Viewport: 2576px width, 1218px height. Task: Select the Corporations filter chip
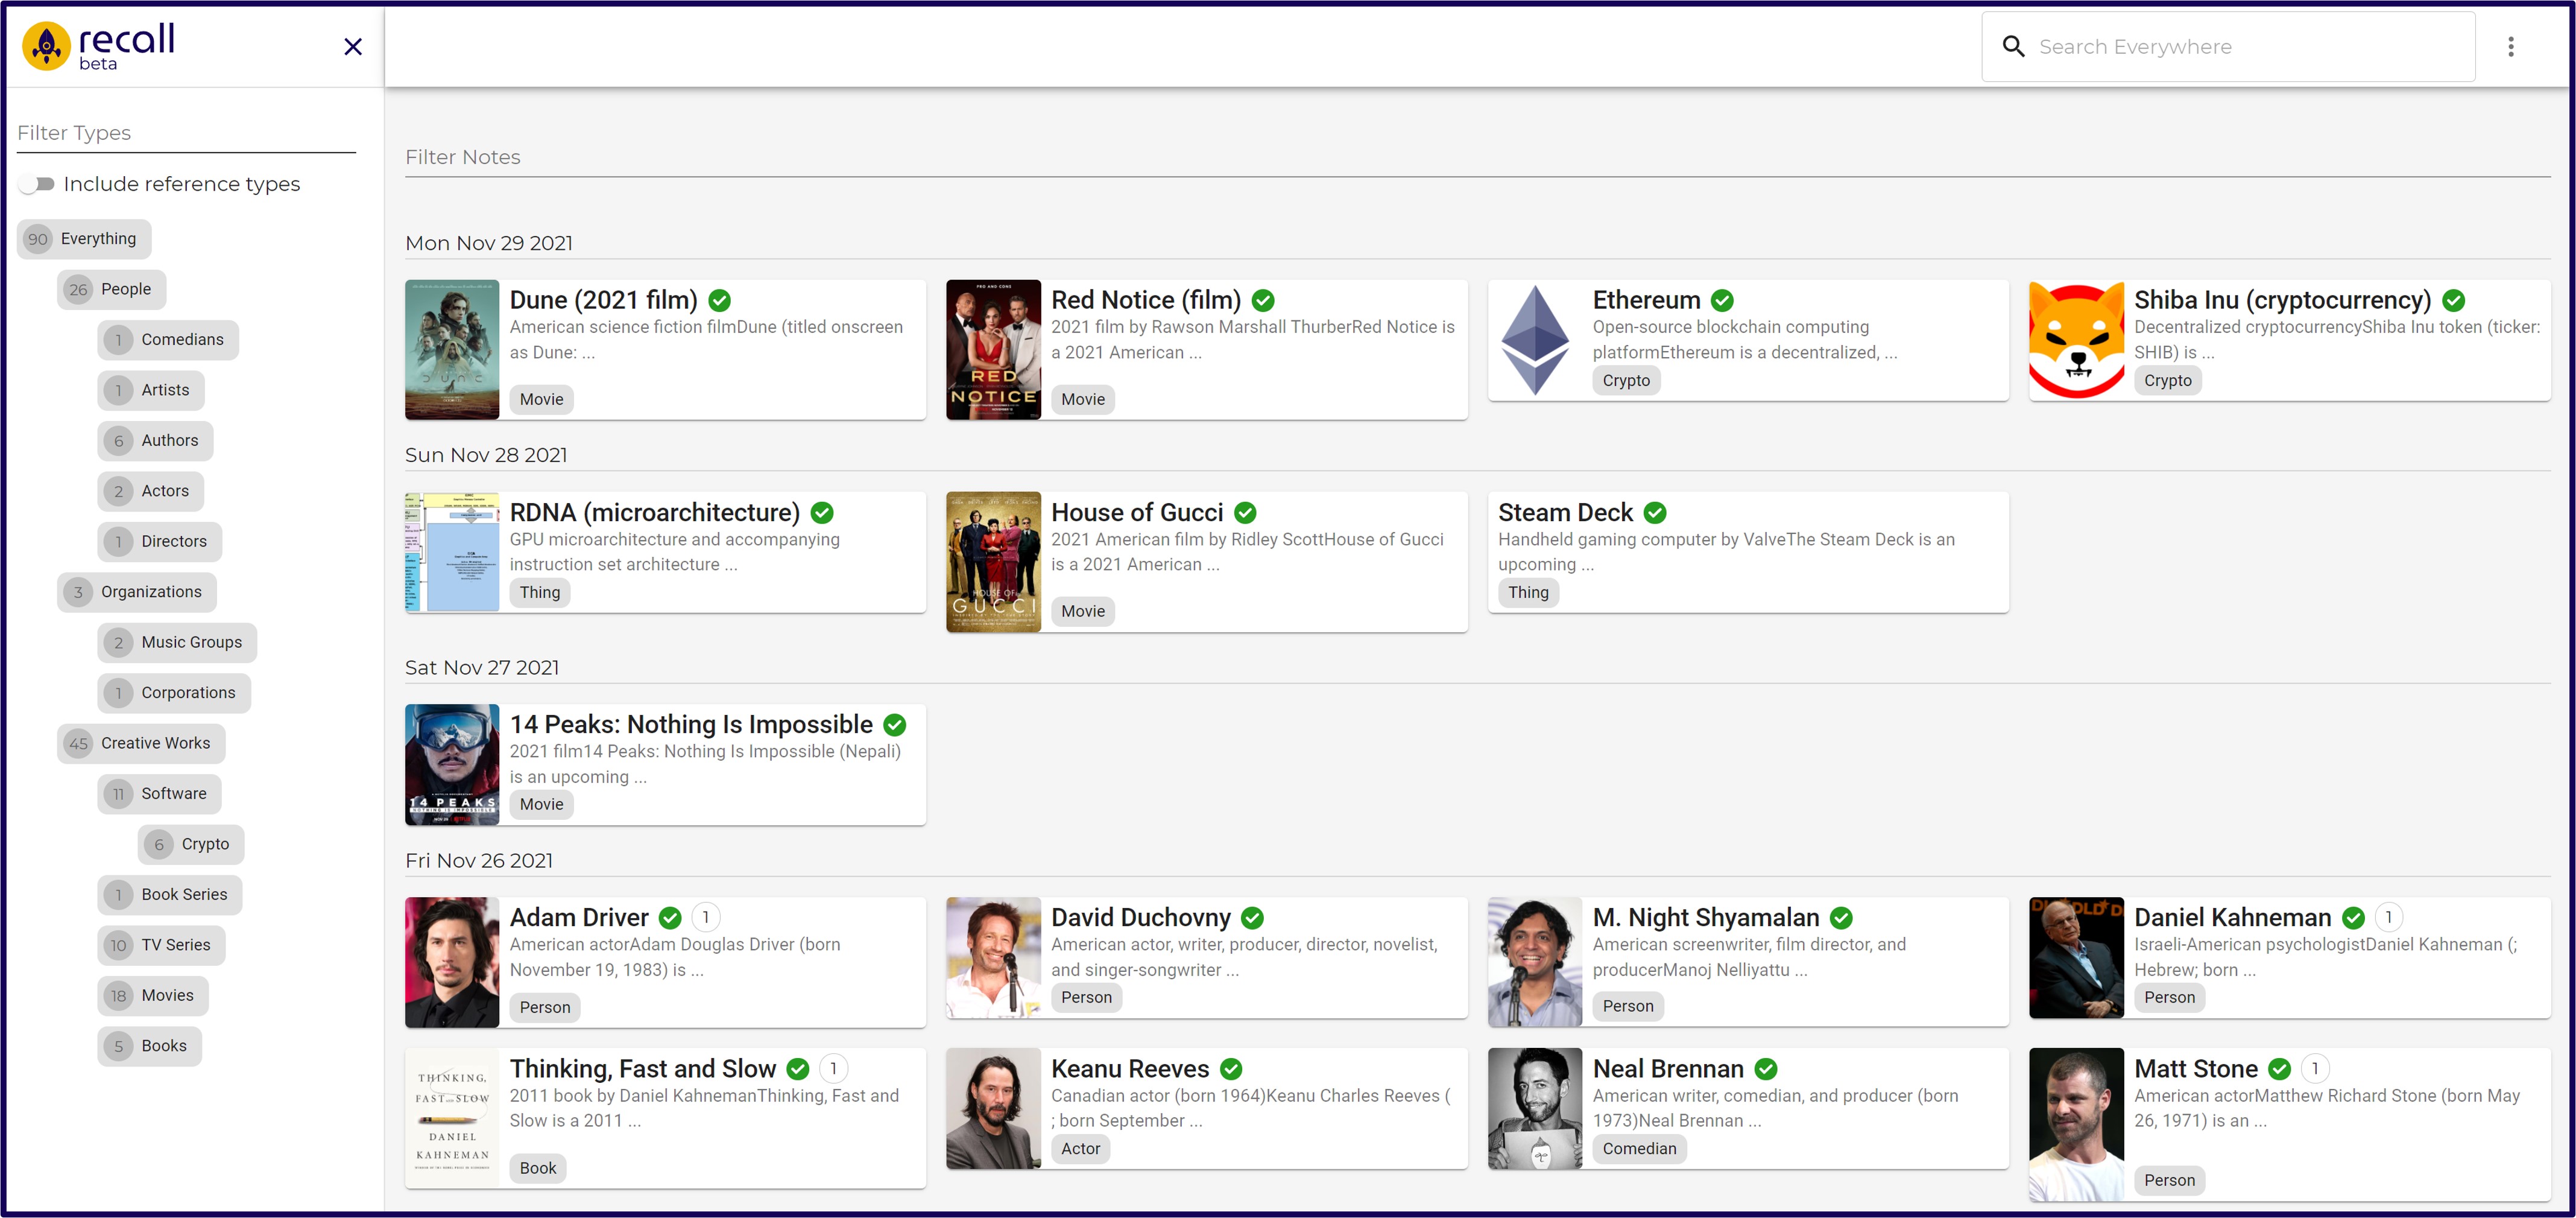click(174, 693)
